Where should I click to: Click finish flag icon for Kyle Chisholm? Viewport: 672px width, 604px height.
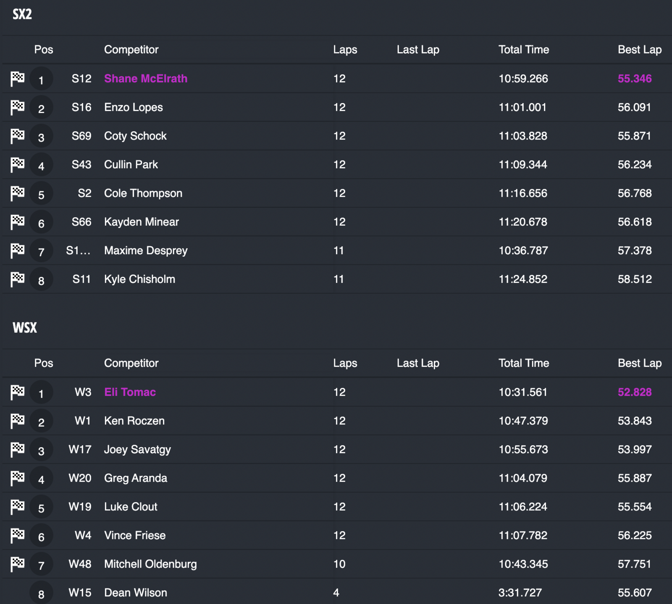(17, 279)
